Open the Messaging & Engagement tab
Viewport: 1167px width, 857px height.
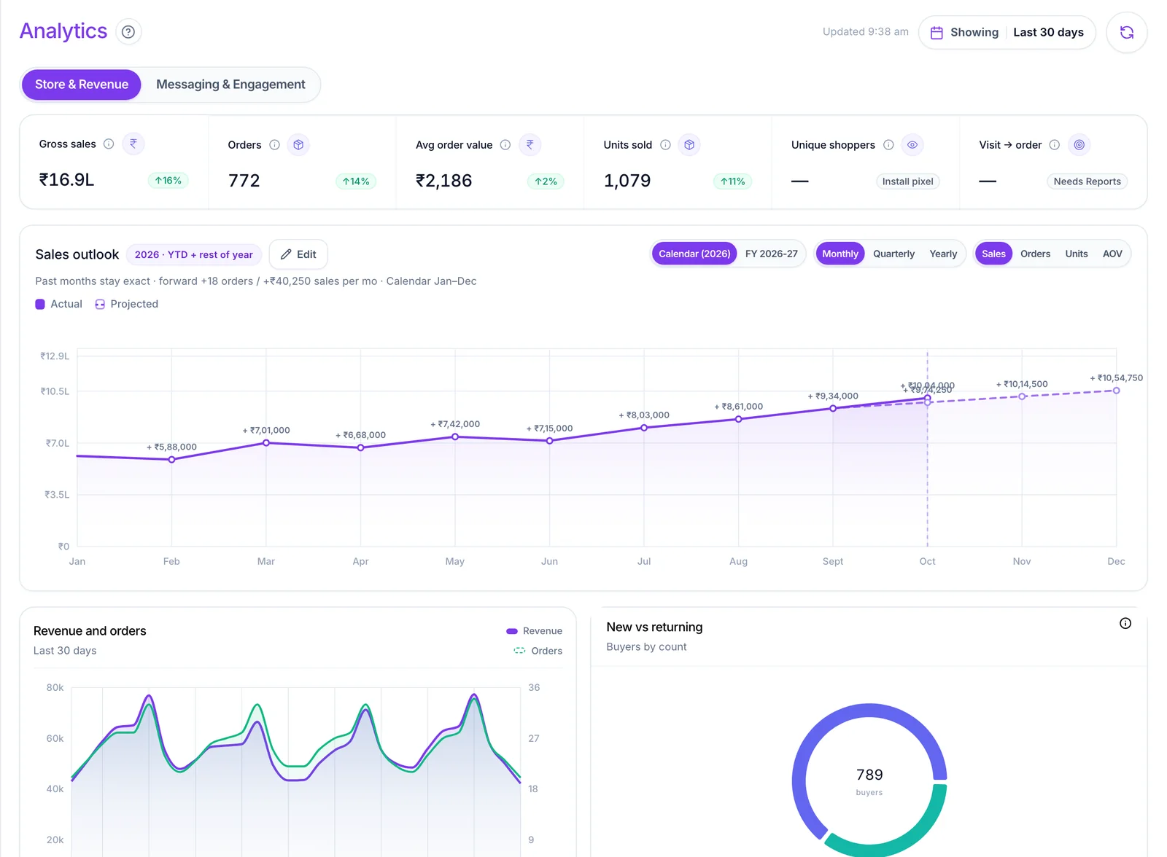coord(230,85)
